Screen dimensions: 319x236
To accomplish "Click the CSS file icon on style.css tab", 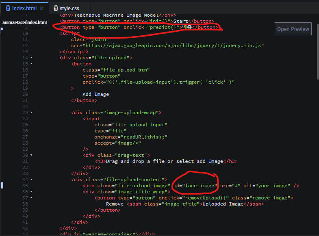I will coord(56,9).
